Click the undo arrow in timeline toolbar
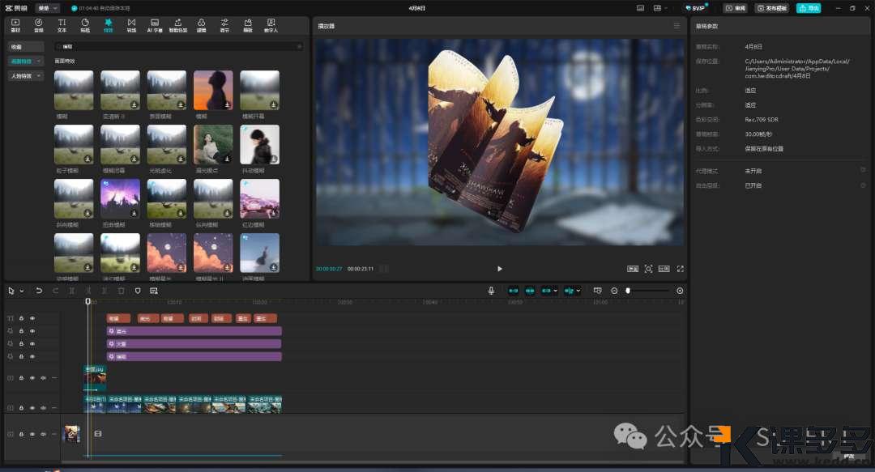 pyautogui.click(x=39, y=291)
